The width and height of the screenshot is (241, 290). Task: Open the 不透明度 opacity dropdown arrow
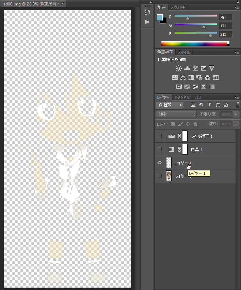tap(236, 115)
